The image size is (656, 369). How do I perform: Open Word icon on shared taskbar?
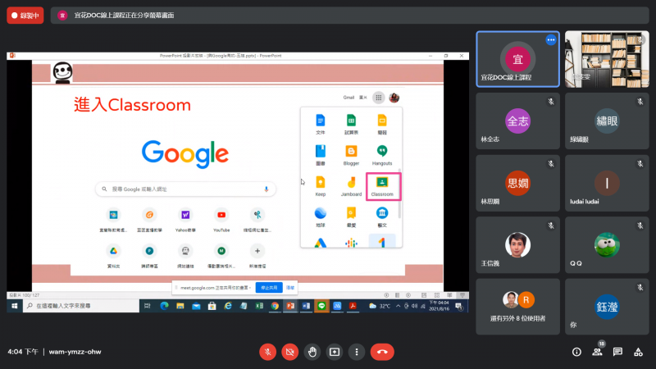point(306,306)
